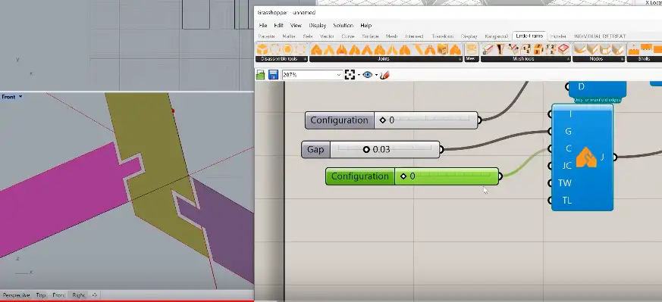Expand the Joints group panel
The width and height of the screenshot is (662, 302).
tap(460, 59)
